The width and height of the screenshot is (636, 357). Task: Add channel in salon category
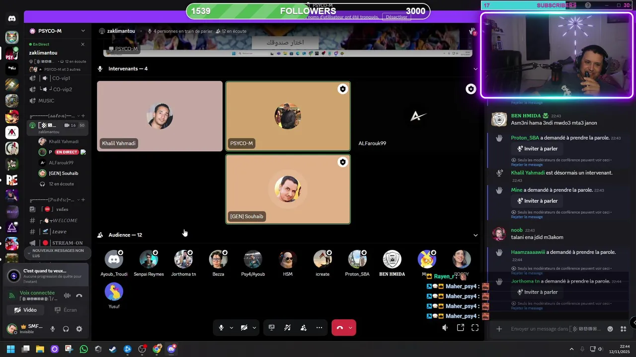pyautogui.click(x=83, y=116)
